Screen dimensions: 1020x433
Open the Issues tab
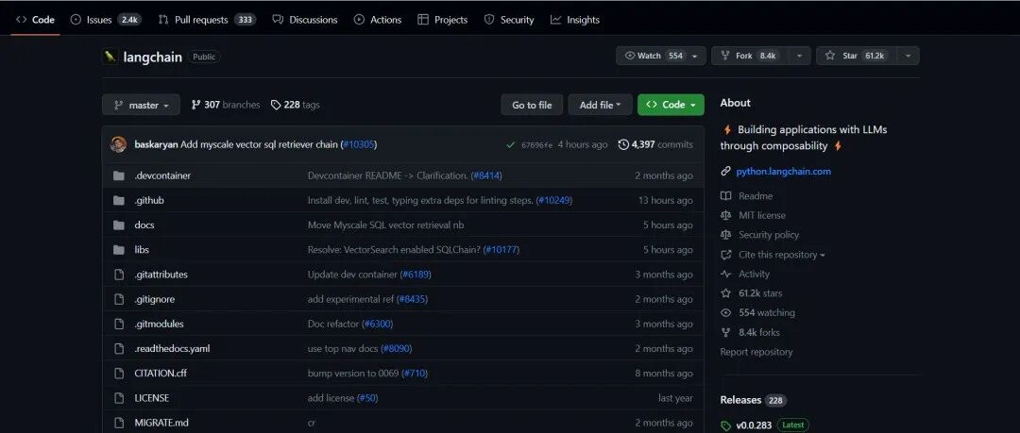click(x=106, y=20)
